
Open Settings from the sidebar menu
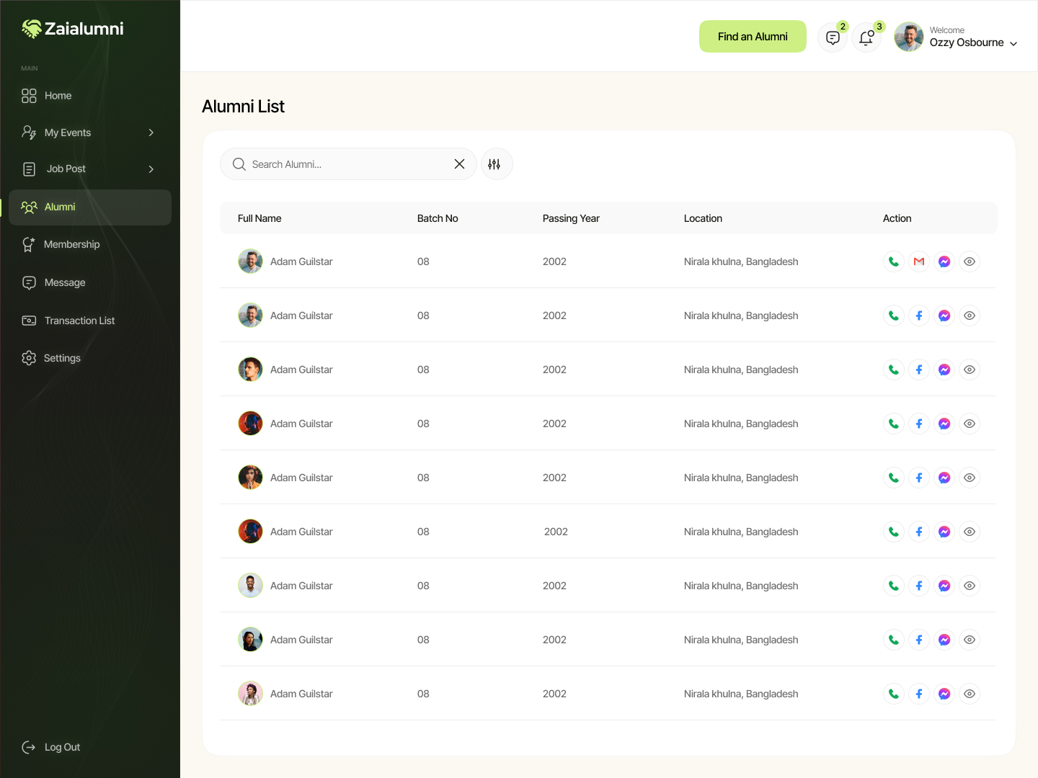61,358
